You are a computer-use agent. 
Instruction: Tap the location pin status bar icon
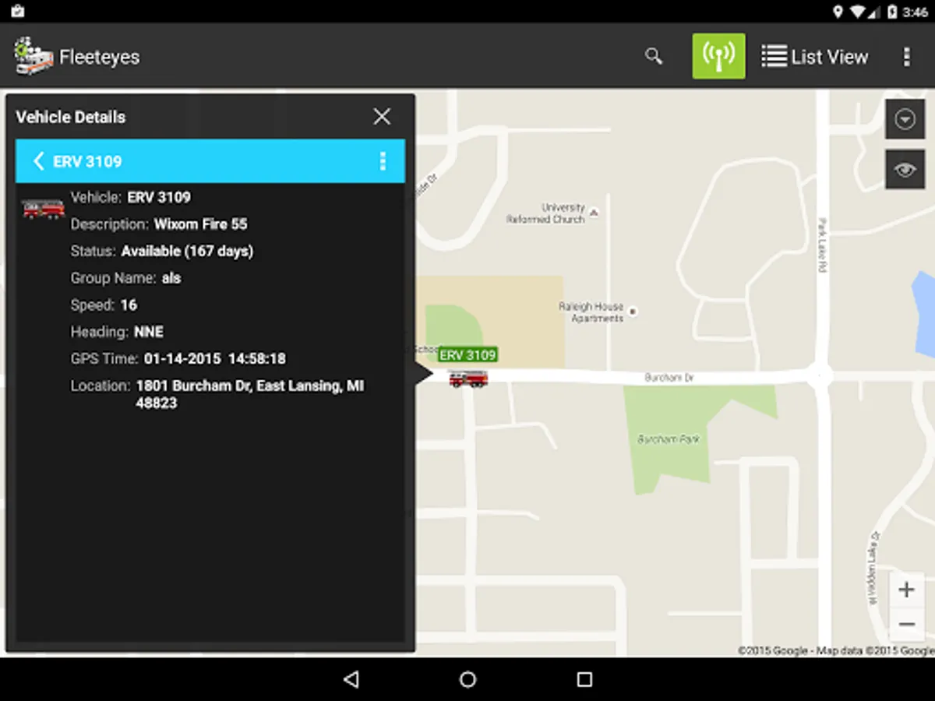coord(838,12)
